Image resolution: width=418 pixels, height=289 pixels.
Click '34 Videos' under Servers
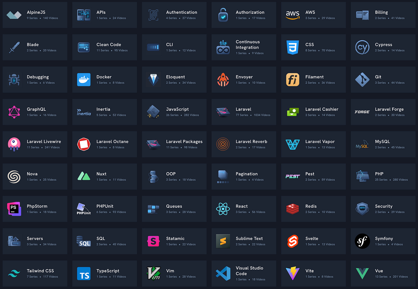click(50, 245)
